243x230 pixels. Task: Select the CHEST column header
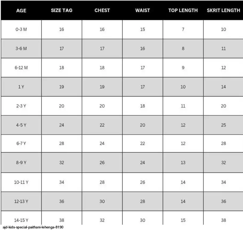(x=102, y=10)
